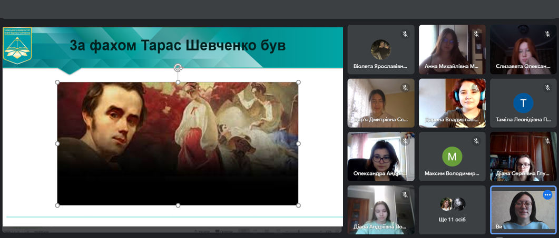
Task: Open the three-dots options on your own tile
Action: [547, 195]
